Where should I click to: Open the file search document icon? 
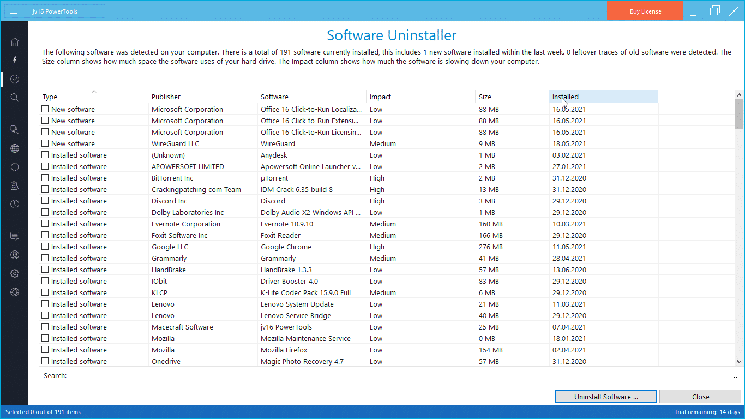click(15, 129)
